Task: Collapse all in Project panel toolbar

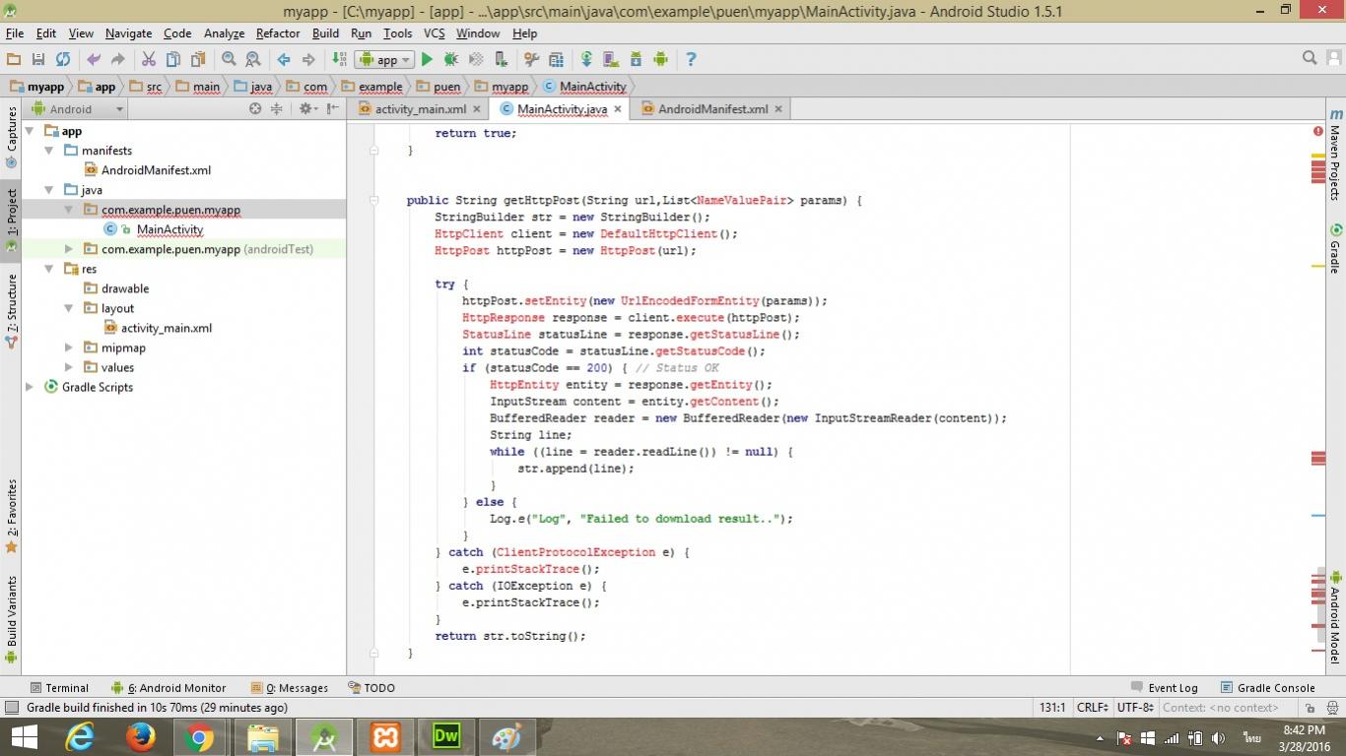Action: pos(277,108)
